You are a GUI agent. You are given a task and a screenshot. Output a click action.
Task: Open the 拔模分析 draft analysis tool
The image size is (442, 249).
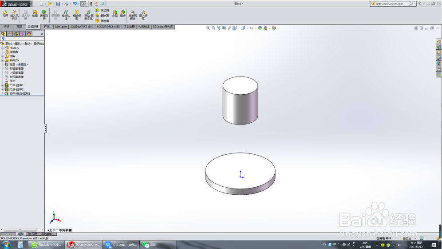44,15
